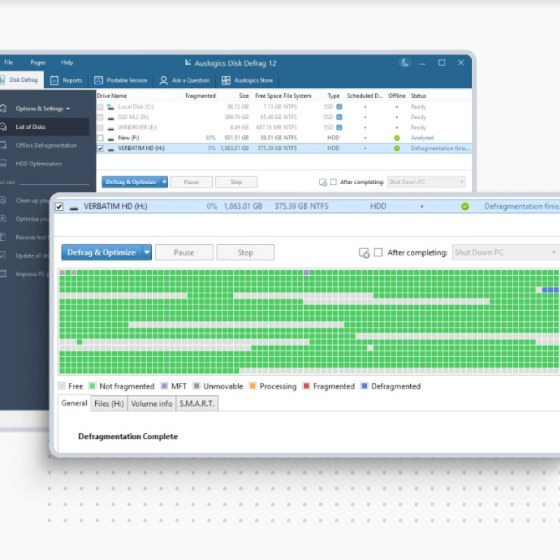Click Defrag & Optimize in zoomed panel
The height and width of the screenshot is (560, 560).
coord(101,253)
